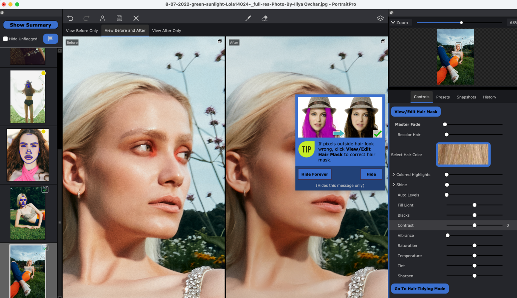Click the save disk icon

(119, 18)
